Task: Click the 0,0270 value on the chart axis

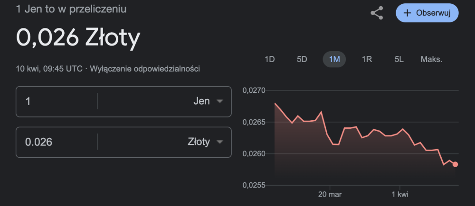Action: pos(253,90)
